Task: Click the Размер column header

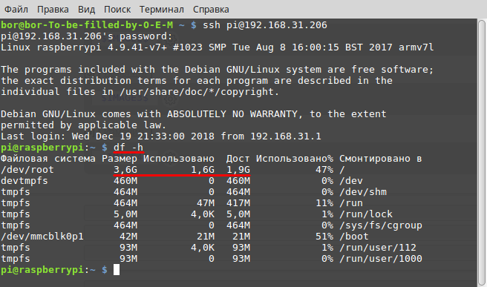Action: click(x=120, y=159)
